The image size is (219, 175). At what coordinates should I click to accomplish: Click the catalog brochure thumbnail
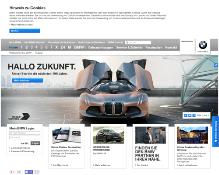(67, 135)
